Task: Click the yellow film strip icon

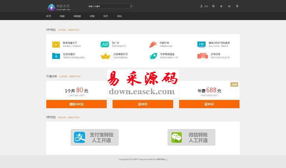Action: click(x=56, y=44)
